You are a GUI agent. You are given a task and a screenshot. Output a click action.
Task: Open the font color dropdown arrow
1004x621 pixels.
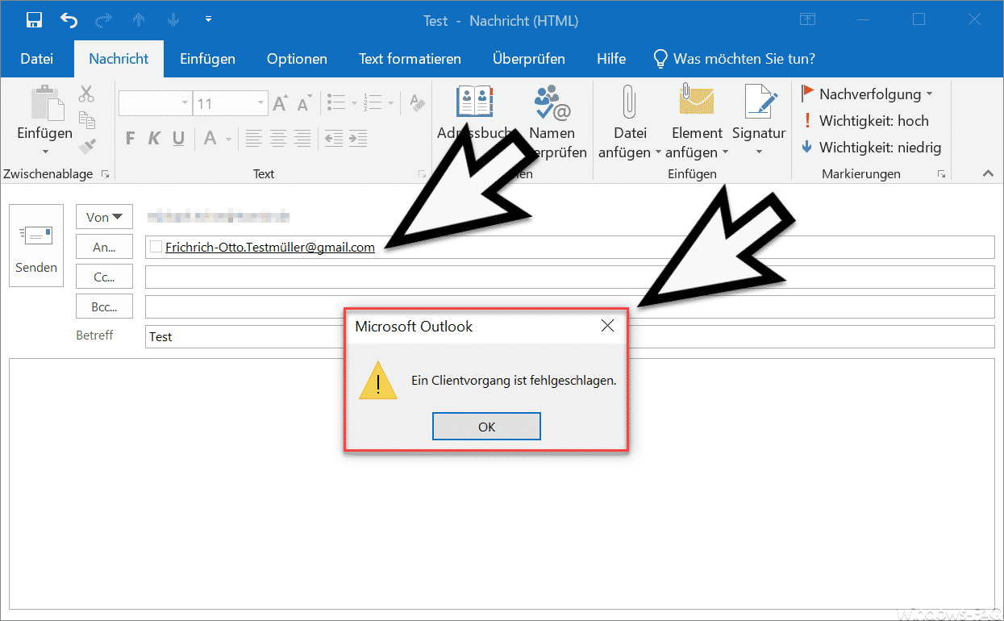(x=230, y=139)
